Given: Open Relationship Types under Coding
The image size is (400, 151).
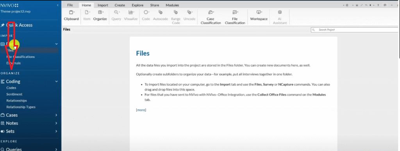Looking at the screenshot, I should pos(21,107).
